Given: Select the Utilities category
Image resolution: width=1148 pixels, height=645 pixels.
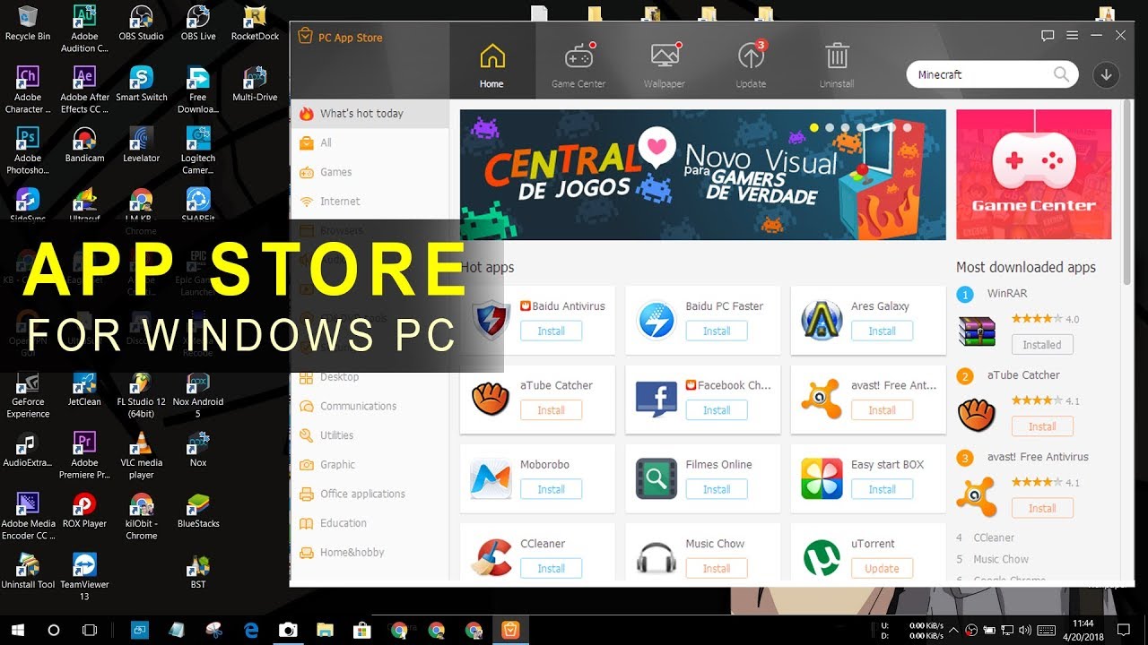Looking at the screenshot, I should coord(336,435).
